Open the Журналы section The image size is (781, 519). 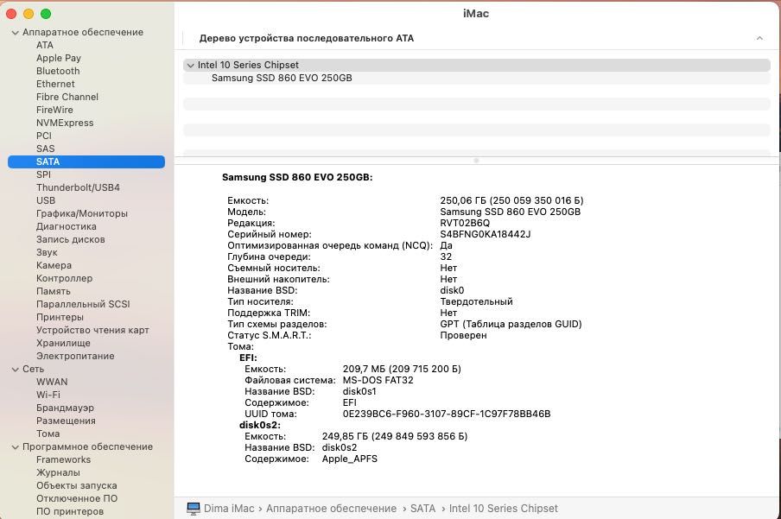tap(58, 472)
